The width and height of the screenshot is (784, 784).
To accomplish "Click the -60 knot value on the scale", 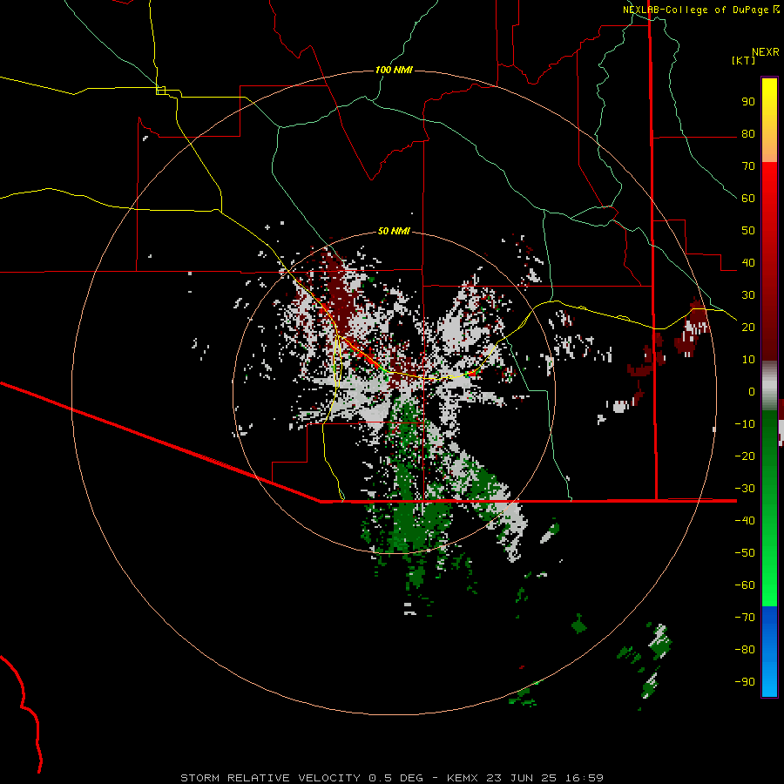I will click(x=745, y=585).
